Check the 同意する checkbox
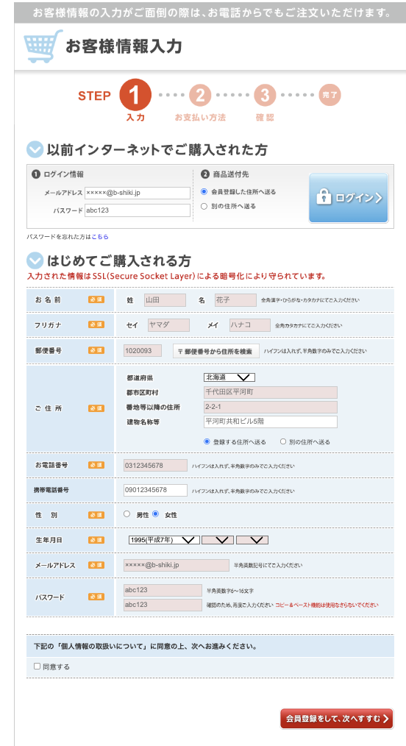The height and width of the screenshot is (746, 406). pyautogui.click(x=37, y=667)
